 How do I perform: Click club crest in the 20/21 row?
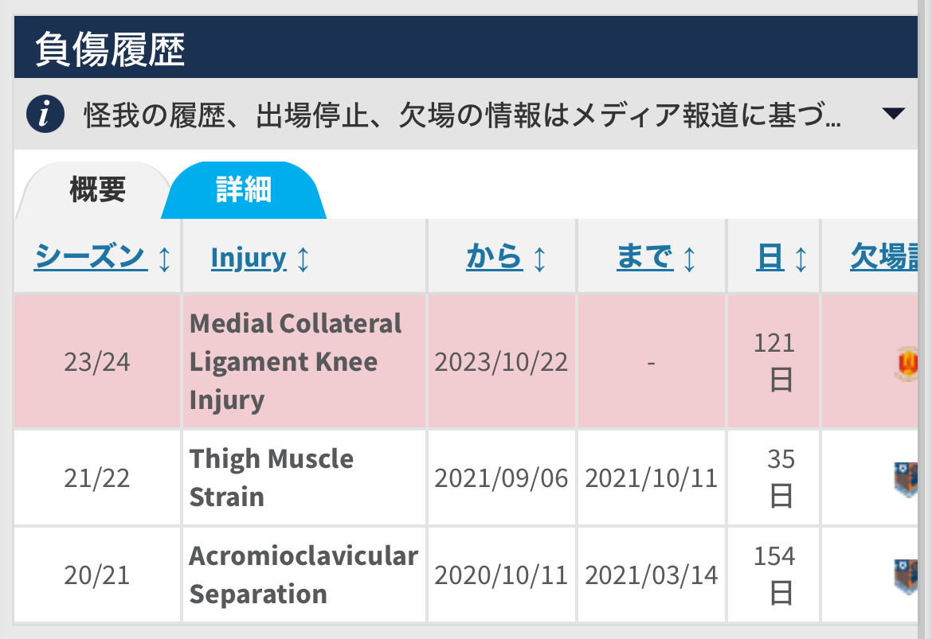click(907, 576)
